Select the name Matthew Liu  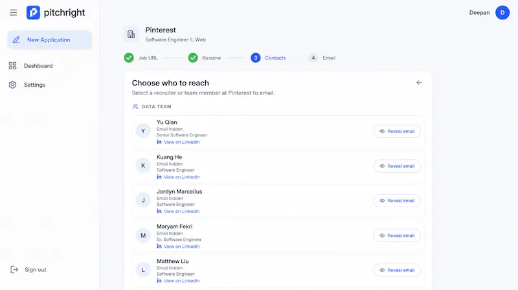pos(173,262)
